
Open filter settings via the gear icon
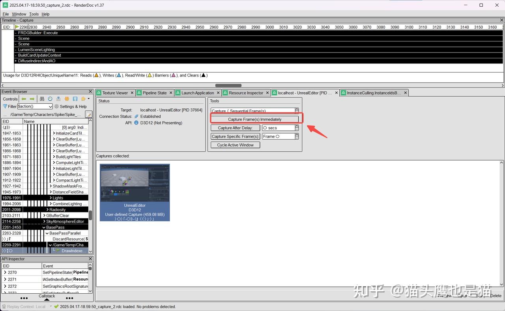coord(56,106)
